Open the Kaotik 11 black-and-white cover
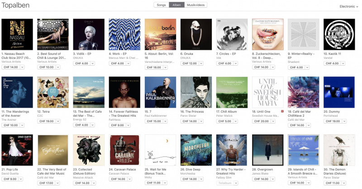 (x=339, y=34)
